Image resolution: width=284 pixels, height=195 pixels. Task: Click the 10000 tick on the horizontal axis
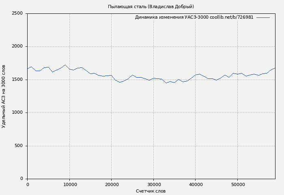coord(69,184)
